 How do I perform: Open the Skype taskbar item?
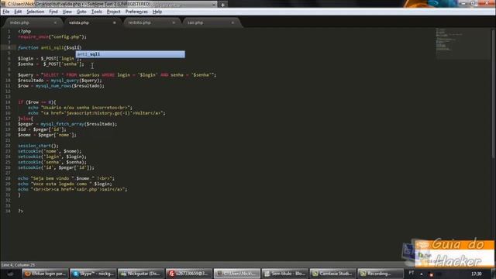[93, 274]
